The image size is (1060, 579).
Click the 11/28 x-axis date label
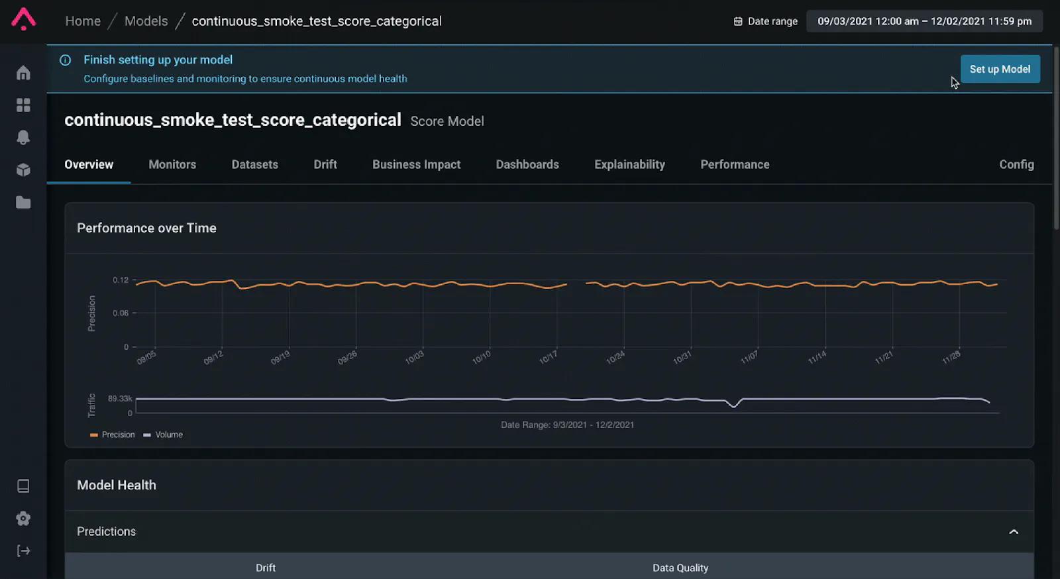(951, 358)
